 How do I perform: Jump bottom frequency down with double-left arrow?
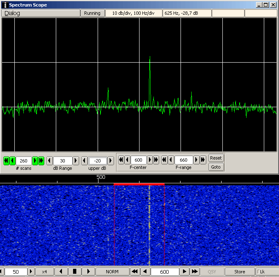[x=135, y=272]
